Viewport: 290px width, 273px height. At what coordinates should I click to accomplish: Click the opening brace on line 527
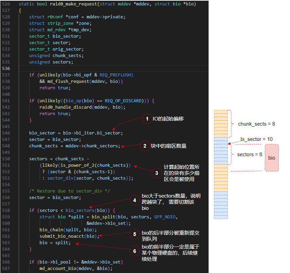20,11
